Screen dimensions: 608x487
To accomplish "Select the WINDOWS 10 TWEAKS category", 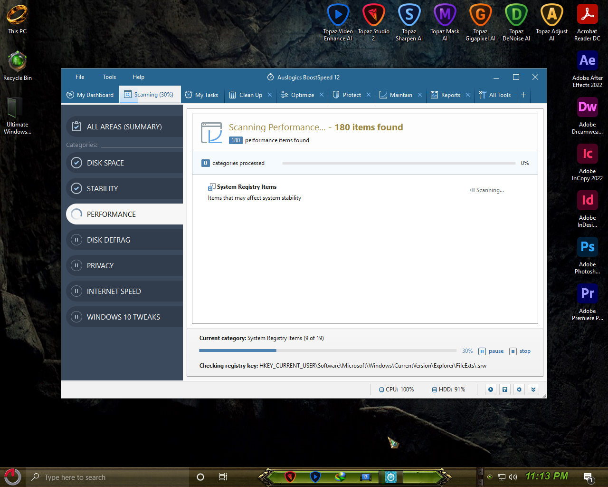I will (x=124, y=317).
